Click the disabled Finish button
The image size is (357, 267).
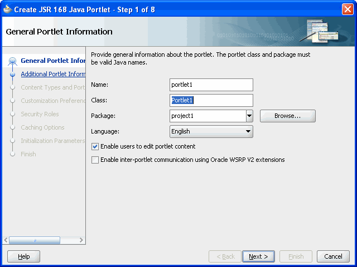coord(296,256)
